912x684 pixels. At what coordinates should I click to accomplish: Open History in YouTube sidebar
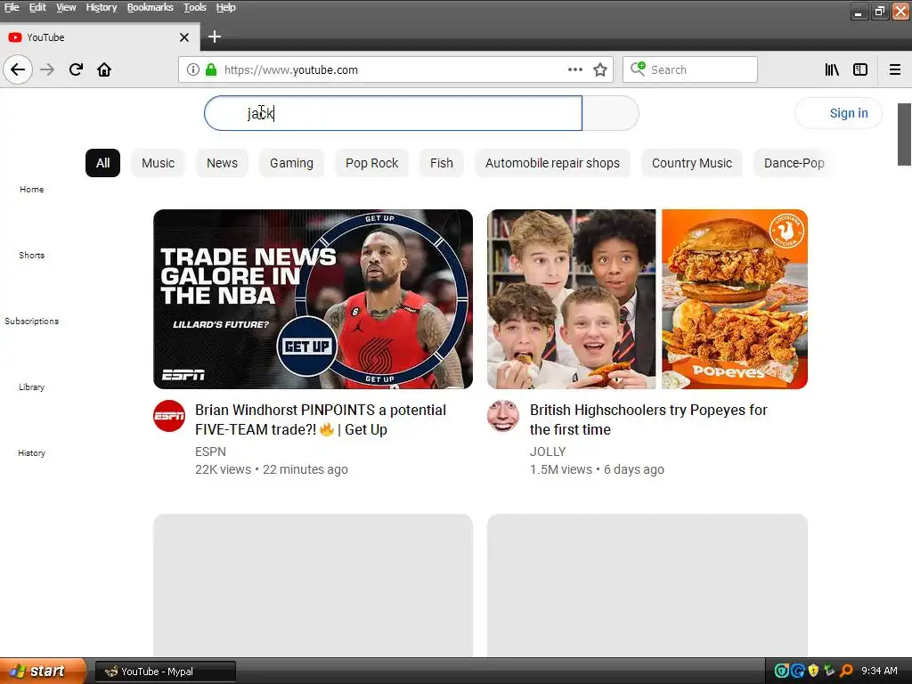coord(31,452)
